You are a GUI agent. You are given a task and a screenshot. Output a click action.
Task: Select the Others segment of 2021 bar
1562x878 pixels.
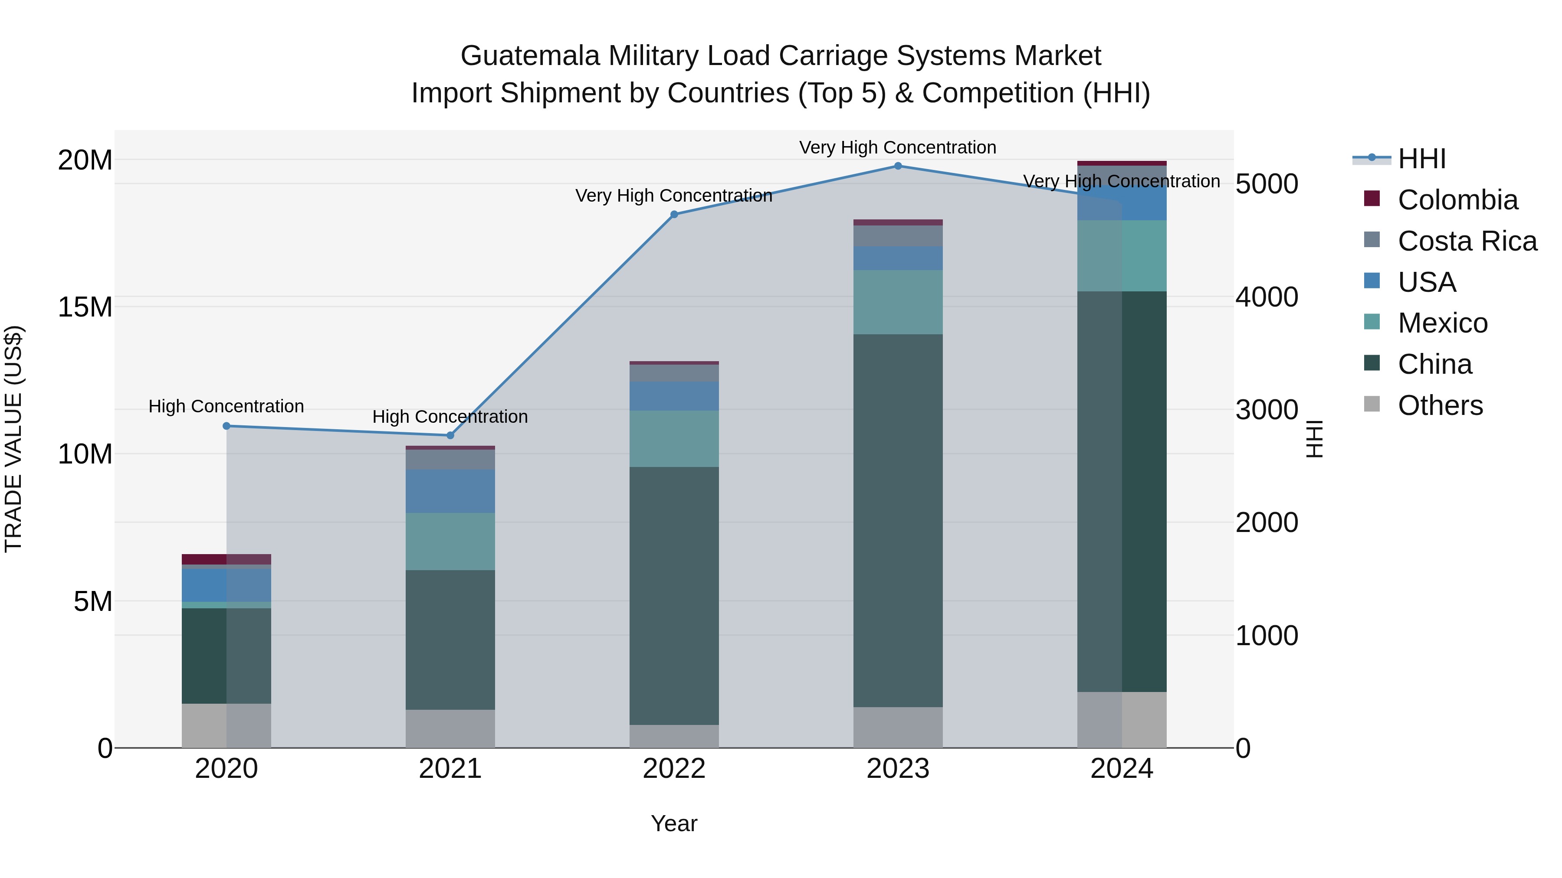pyautogui.click(x=450, y=729)
